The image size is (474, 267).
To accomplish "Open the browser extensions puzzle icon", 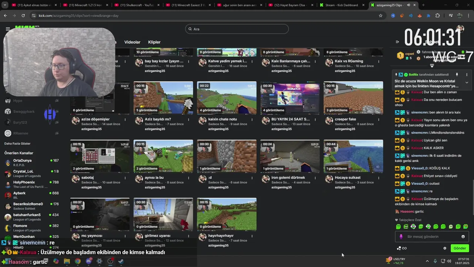I will pyautogui.click(x=437, y=16).
